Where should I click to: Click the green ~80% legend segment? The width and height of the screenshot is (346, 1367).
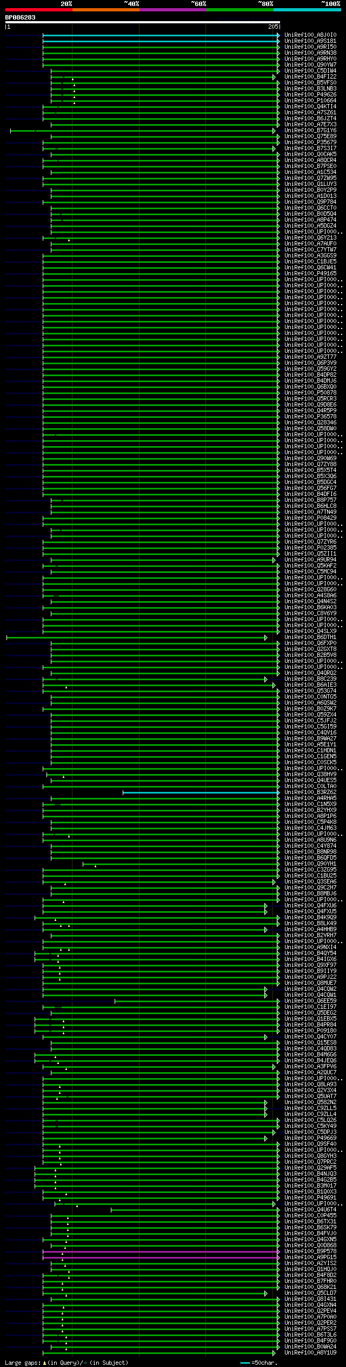point(240,10)
